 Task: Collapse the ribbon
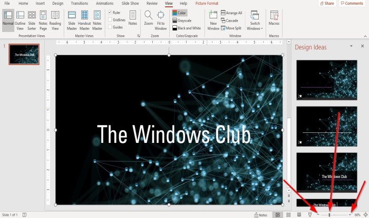point(365,36)
